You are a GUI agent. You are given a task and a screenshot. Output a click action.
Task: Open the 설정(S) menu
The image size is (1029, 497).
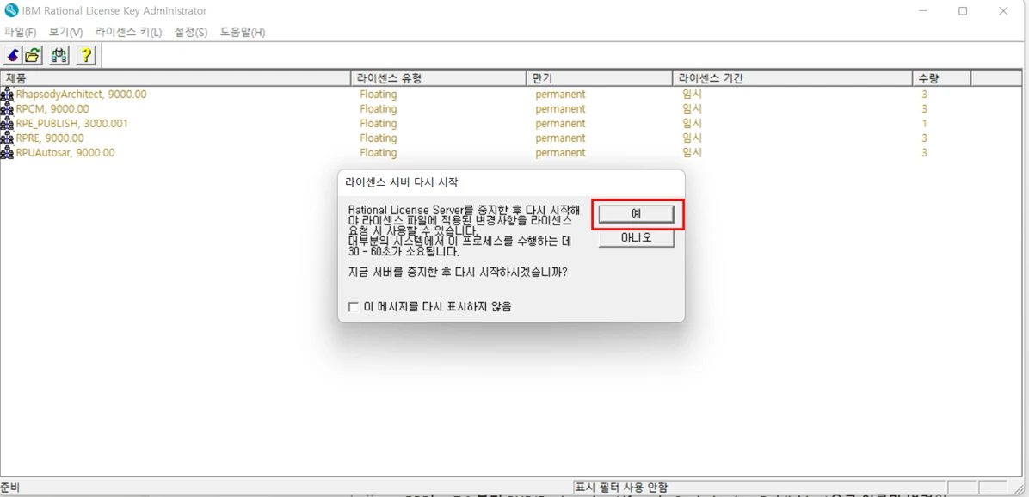click(191, 32)
